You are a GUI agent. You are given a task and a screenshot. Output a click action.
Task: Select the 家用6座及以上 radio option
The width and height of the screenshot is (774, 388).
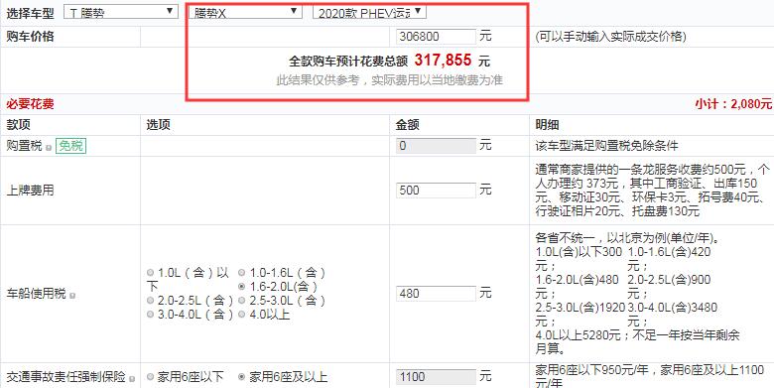(x=241, y=377)
